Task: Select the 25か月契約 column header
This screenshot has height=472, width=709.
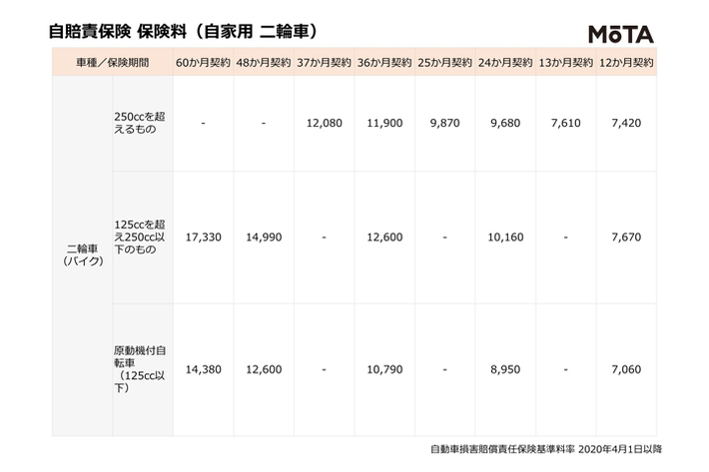Action: (444, 62)
